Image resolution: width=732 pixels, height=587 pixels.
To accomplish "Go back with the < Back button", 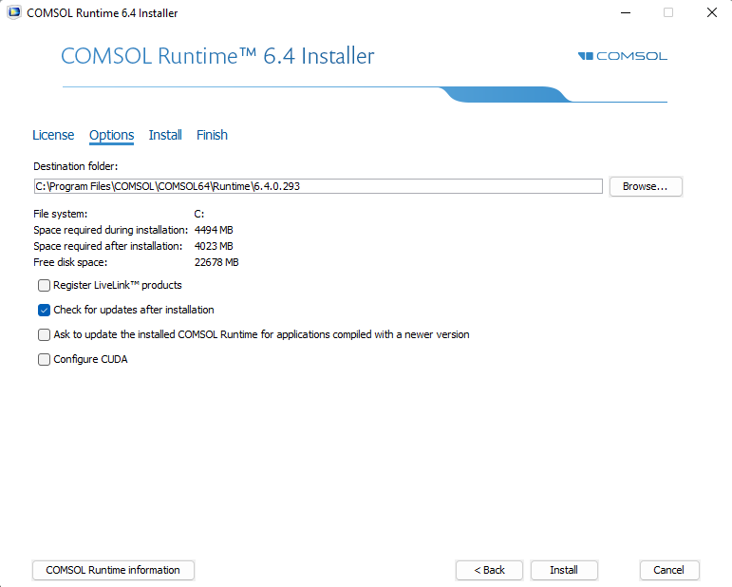I will tap(489, 570).
